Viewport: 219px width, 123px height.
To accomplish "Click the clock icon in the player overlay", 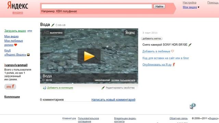I will click(43, 80).
